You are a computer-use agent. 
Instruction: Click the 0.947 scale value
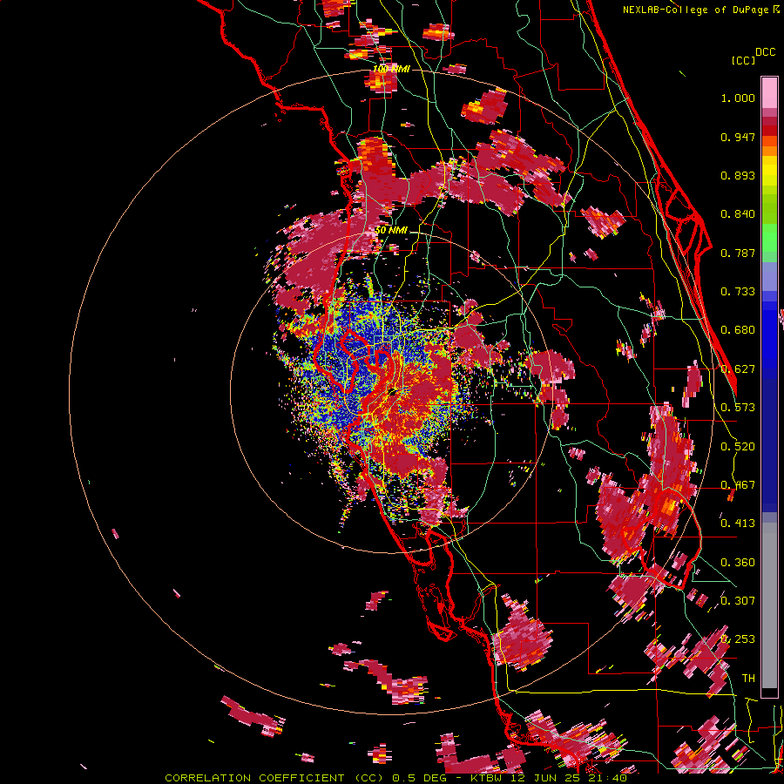(738, 137)
